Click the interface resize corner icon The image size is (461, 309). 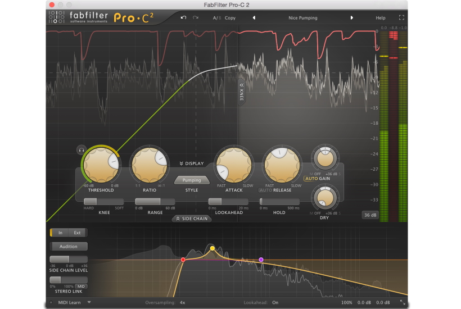point(402,302)
